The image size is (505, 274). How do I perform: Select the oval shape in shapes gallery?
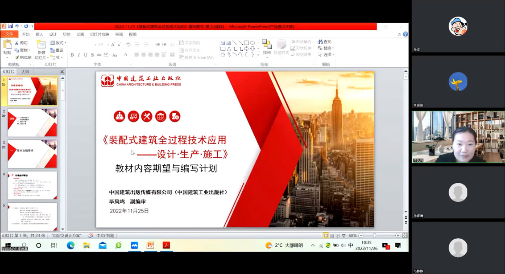point(252,43)
